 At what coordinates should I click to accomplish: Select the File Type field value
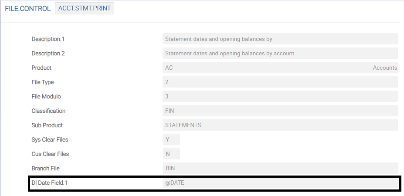coord(280,82)
